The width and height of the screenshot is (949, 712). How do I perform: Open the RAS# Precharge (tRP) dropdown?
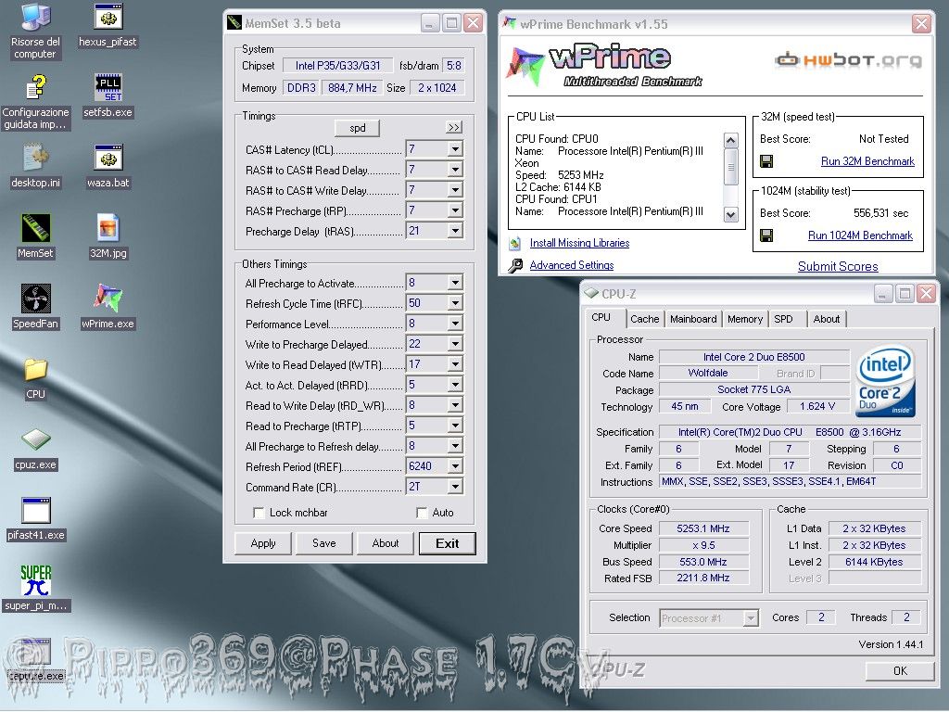point(455,210)
